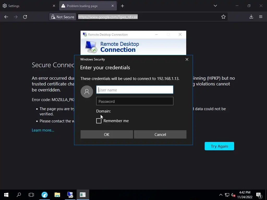Reload the page with the refresh icon
Viewport: 267px width, 200px height.
[x=25, y=17]
